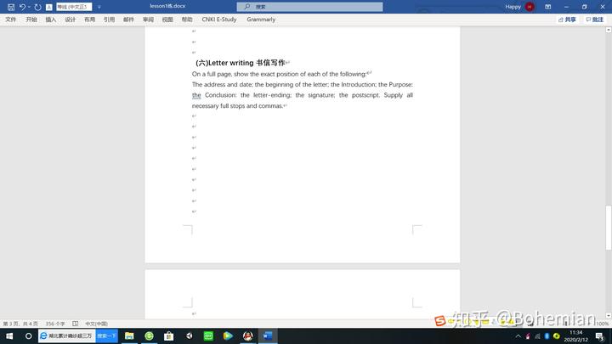Open the Unity taskbar icon

click(189, 336)
